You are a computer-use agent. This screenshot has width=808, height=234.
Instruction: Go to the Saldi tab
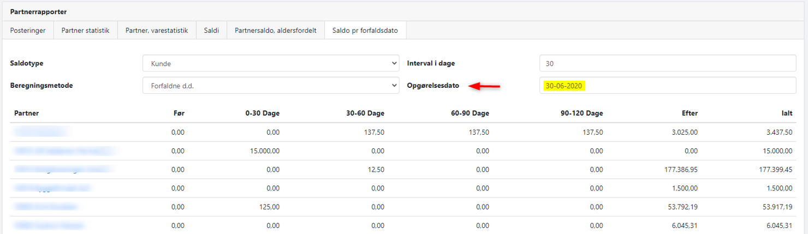click(212, 31)
